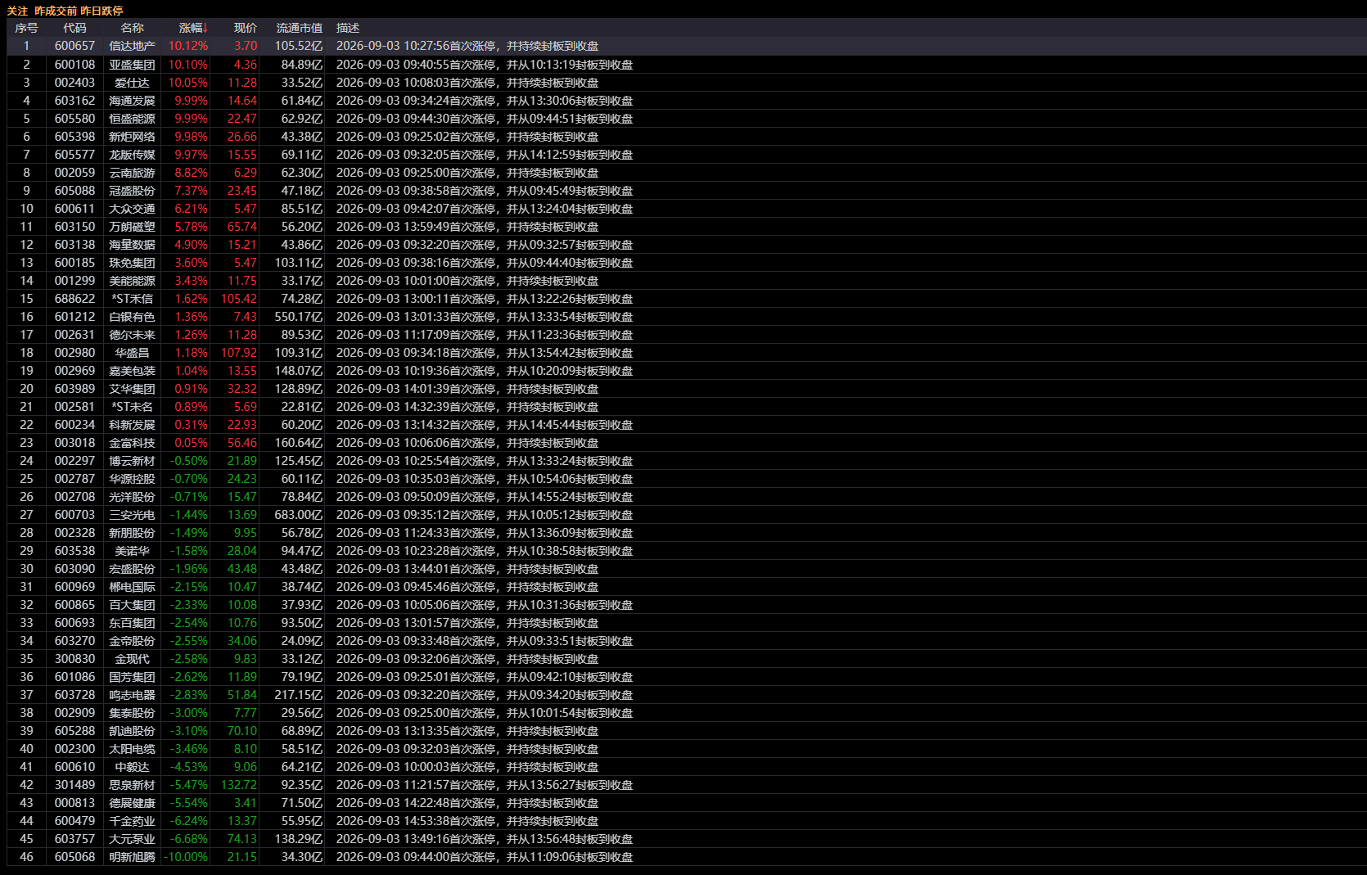Select the 龙版传媒 stock name
1367x875 pixels.
click(x=132, y=154)
